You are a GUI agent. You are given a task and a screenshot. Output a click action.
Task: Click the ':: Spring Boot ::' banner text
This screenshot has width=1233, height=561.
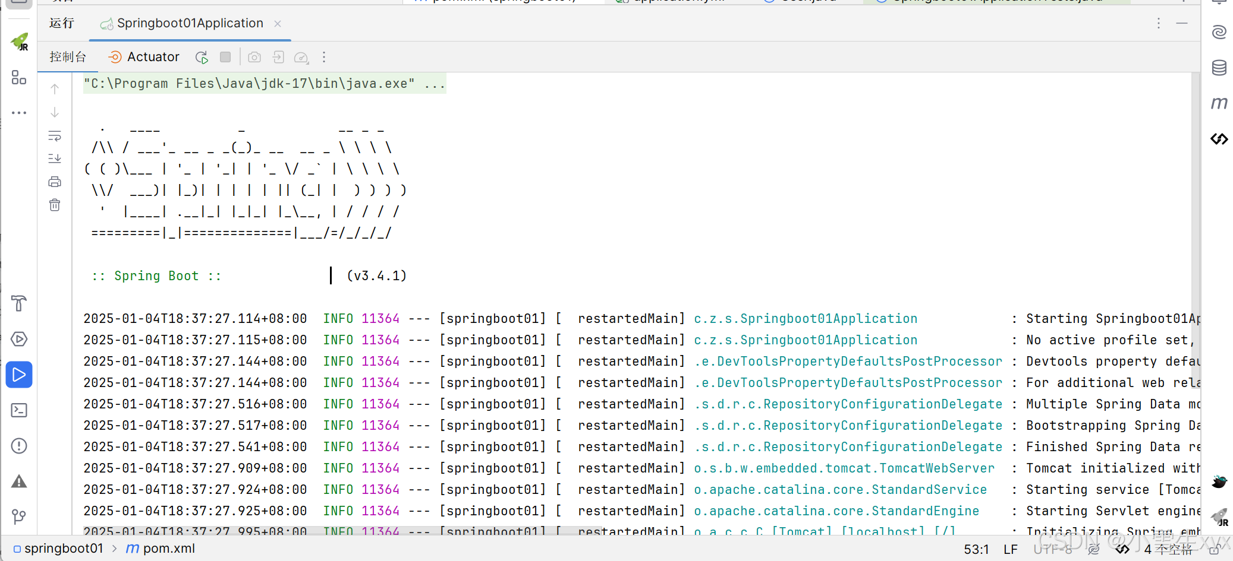click(x=156, y=276)
